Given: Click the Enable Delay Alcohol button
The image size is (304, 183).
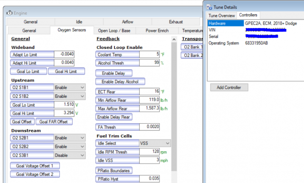Looking at the screenshot, I should click(120, 82).
